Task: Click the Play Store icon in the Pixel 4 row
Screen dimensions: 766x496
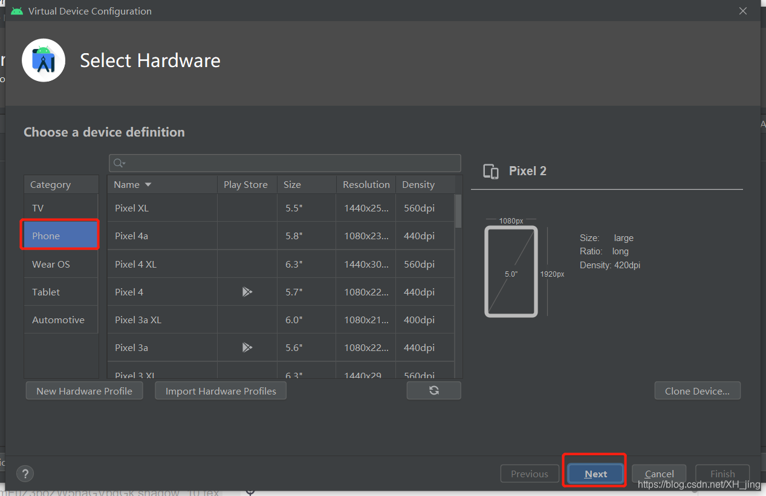Action: point(247,292)
